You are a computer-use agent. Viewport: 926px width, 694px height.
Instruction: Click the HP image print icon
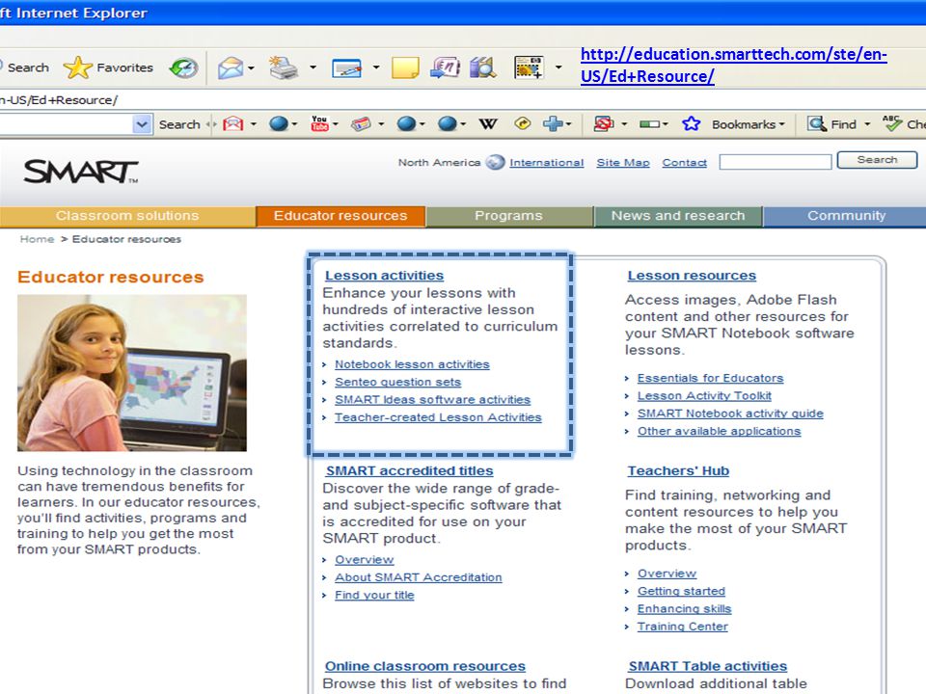(529, 67)
